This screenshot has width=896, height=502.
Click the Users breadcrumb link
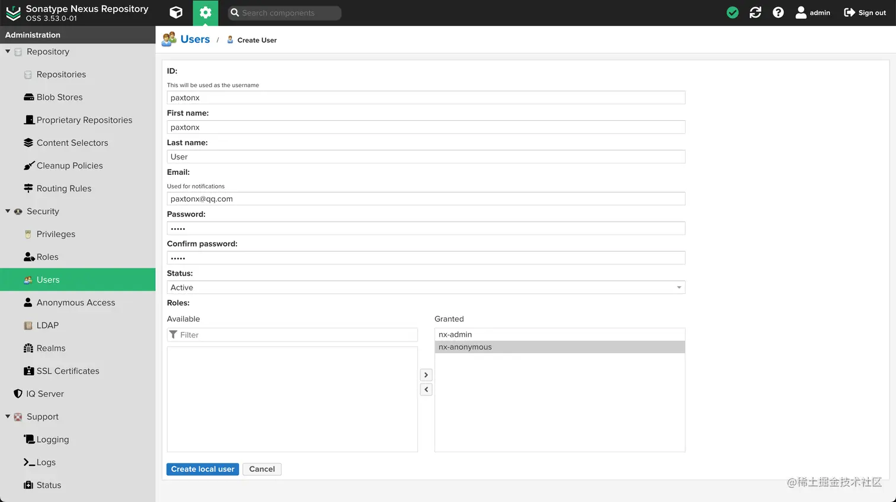pyautogui.click(x=195, y=39)
